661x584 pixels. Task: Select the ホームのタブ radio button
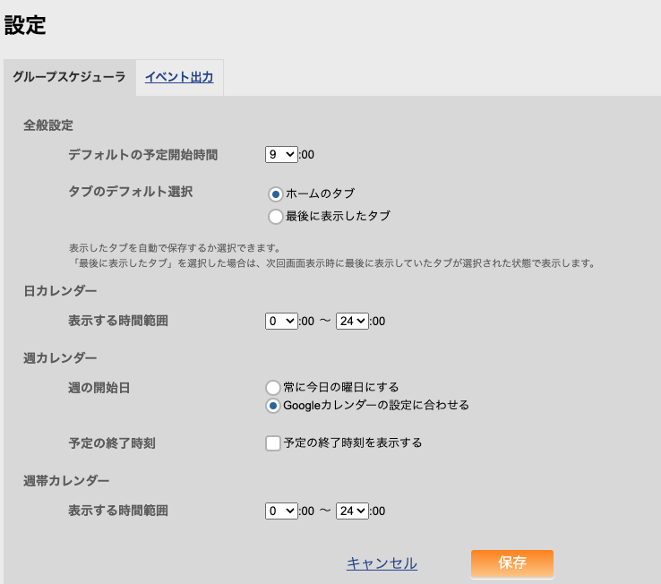(276, 194)
